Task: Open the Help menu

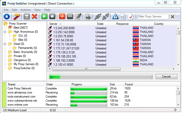Action: 47,10
